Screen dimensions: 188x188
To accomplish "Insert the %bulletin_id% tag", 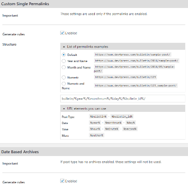I will coord(122,117).
